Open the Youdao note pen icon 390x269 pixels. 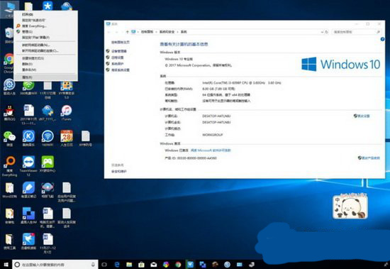point(28,190)
